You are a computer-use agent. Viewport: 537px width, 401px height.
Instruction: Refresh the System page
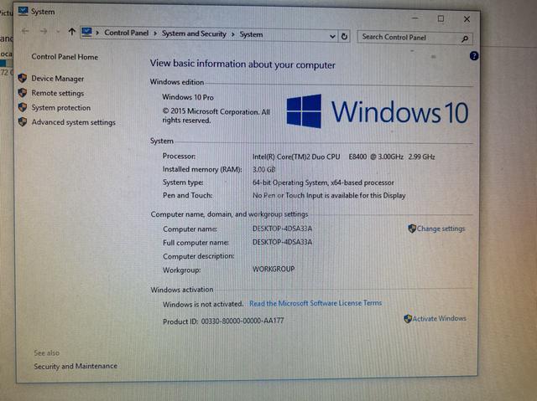(344, 36)
